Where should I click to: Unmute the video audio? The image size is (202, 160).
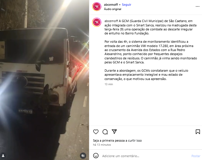pos(83,156)
